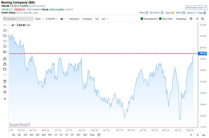Select the shapes drawing tool
Screen dimensions: 209x138
pos(5,36)
